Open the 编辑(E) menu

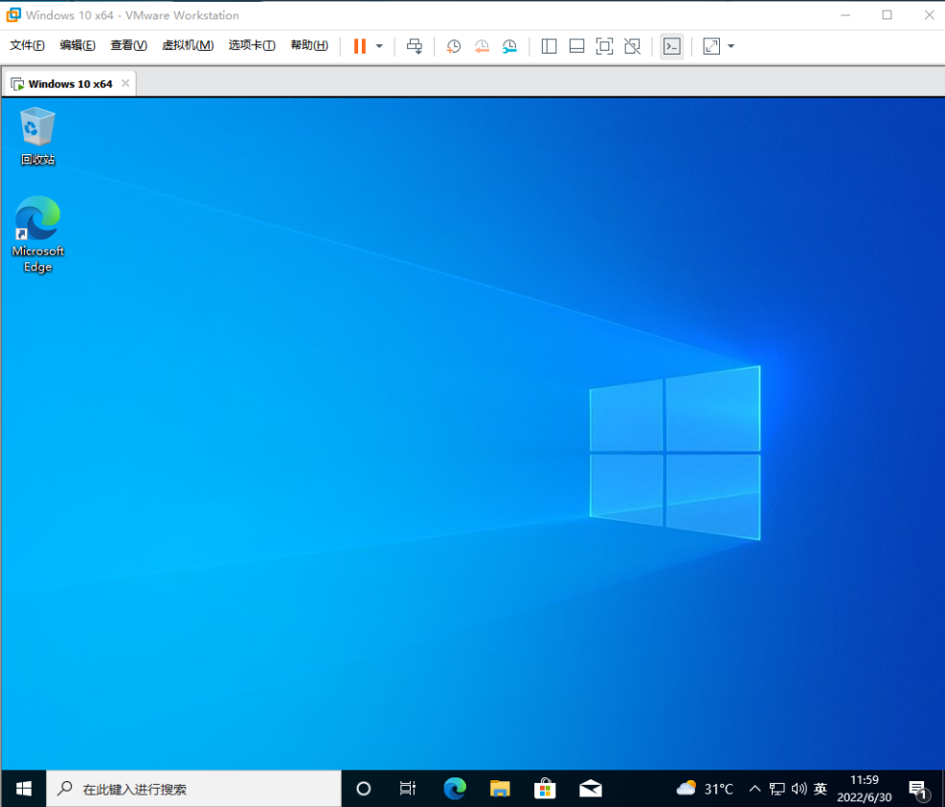78,45
